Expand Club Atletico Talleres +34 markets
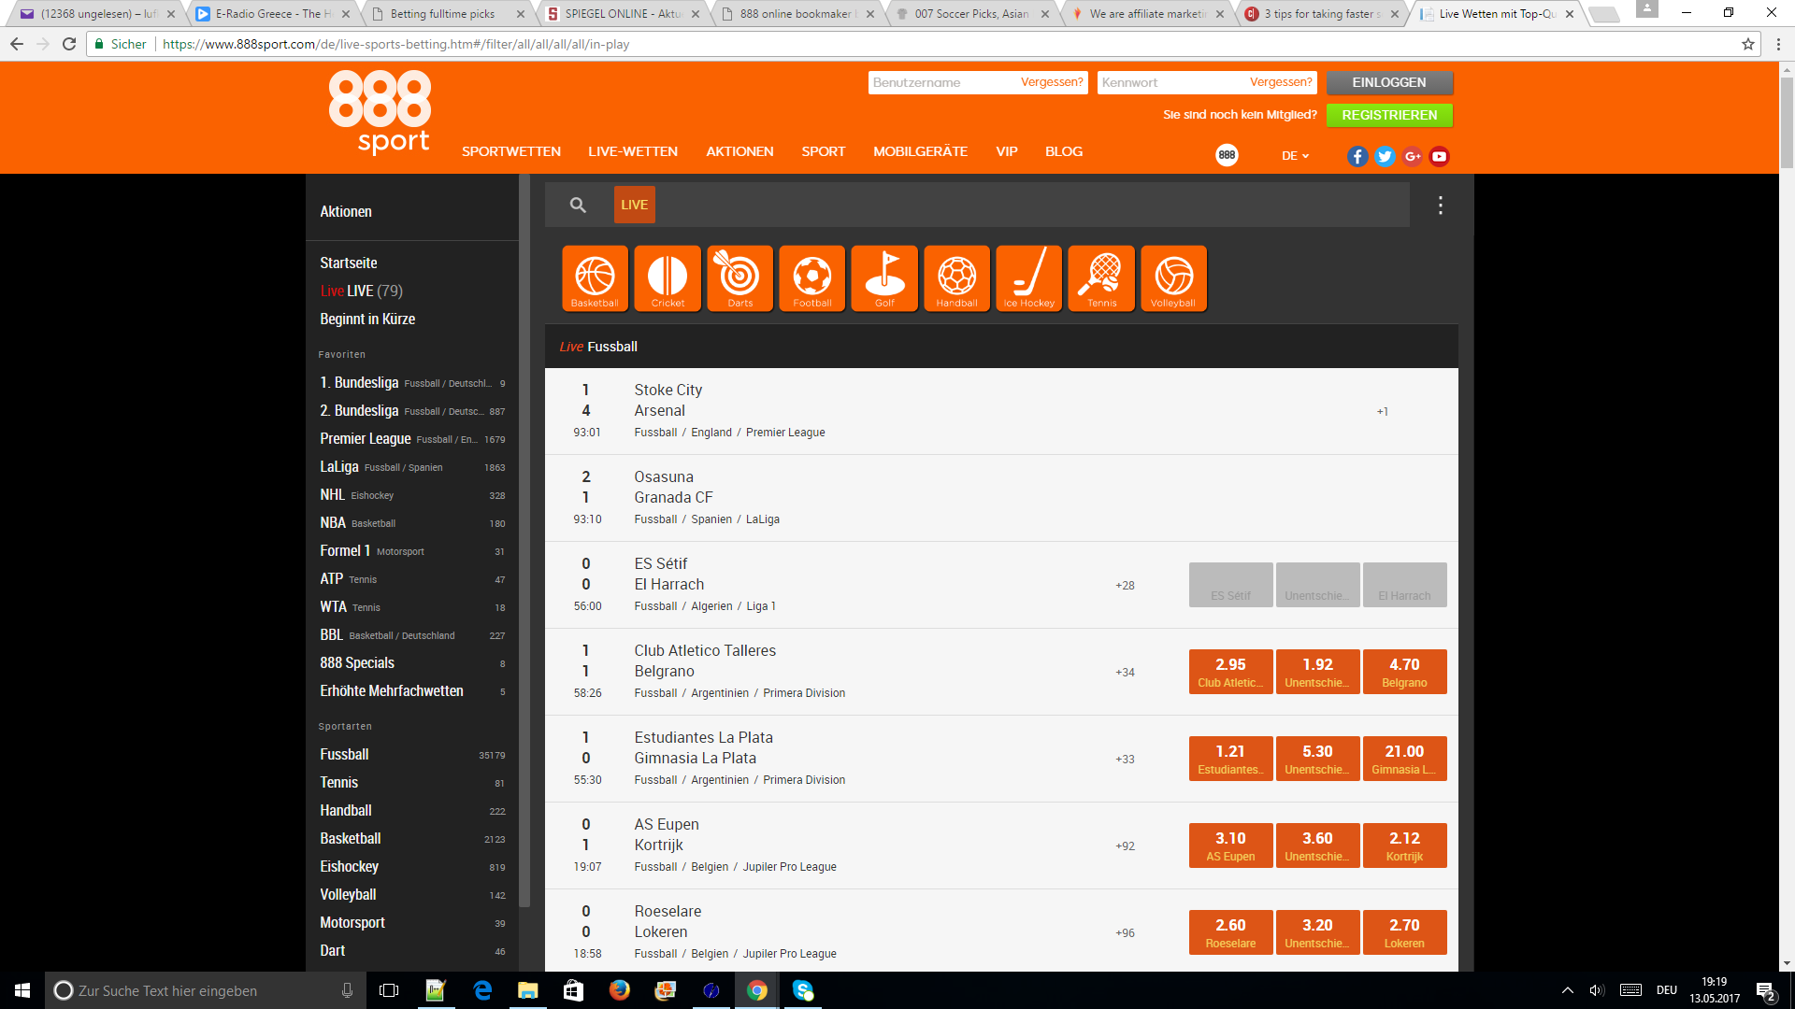Image resolution: width=1795 pixels, height=1009 pixels. 1125,673
